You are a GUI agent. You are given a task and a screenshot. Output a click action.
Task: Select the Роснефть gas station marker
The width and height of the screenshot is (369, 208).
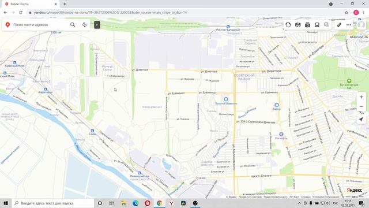(281, 134)
